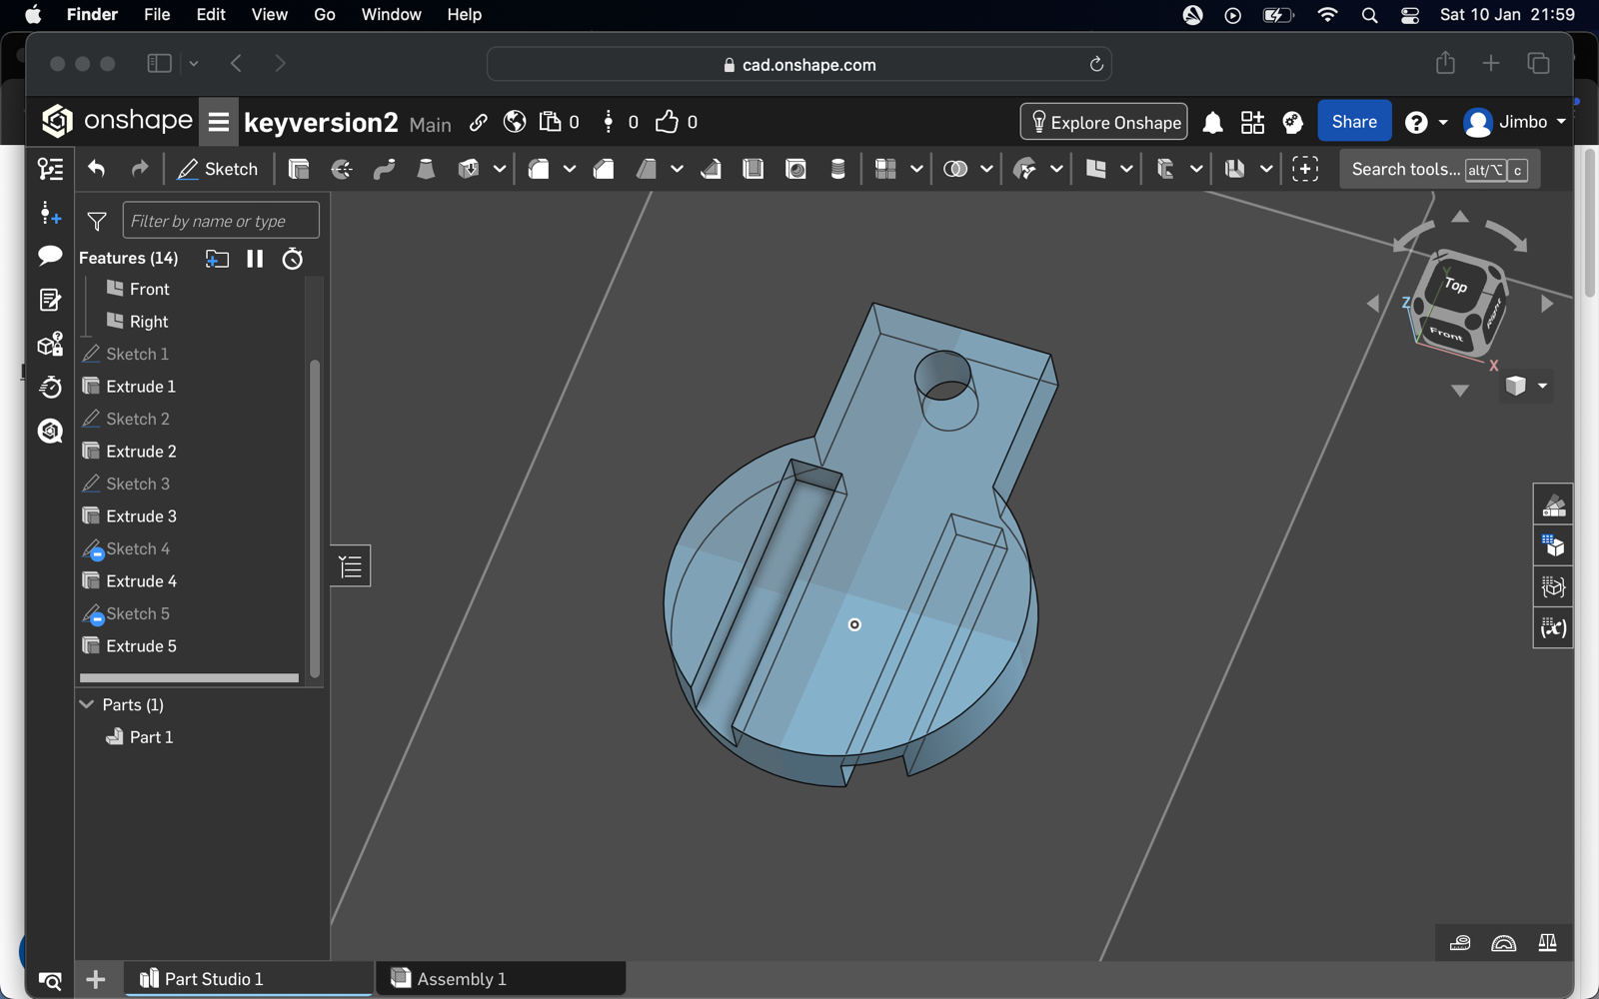This screenshot has height=999, width=1599.
Task: Click the Filter by name or type field
Action: point(221,221)
